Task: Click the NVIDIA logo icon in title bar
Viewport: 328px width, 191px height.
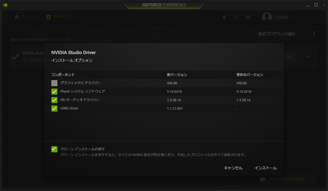Action: (5, 5)
